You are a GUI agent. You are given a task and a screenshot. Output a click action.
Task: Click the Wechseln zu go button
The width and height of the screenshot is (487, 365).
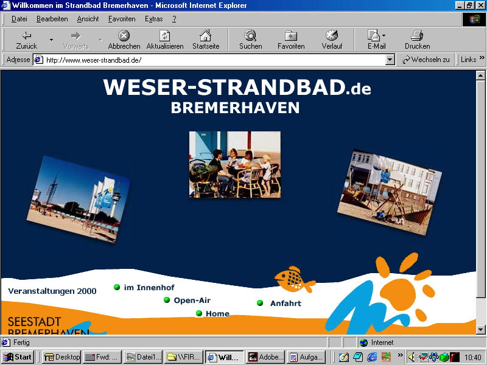(426, 60)
